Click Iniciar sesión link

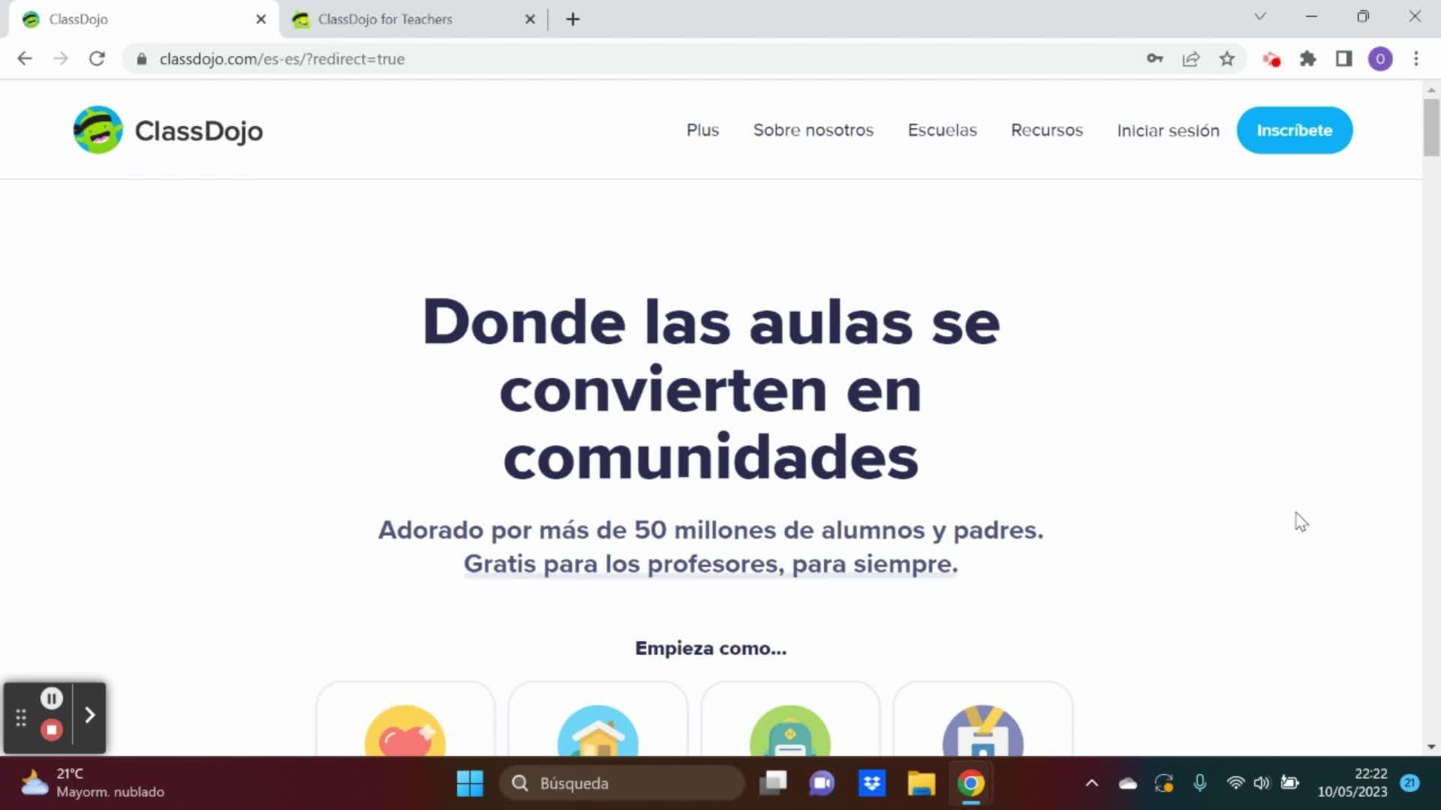click(x=1168, y=130)
